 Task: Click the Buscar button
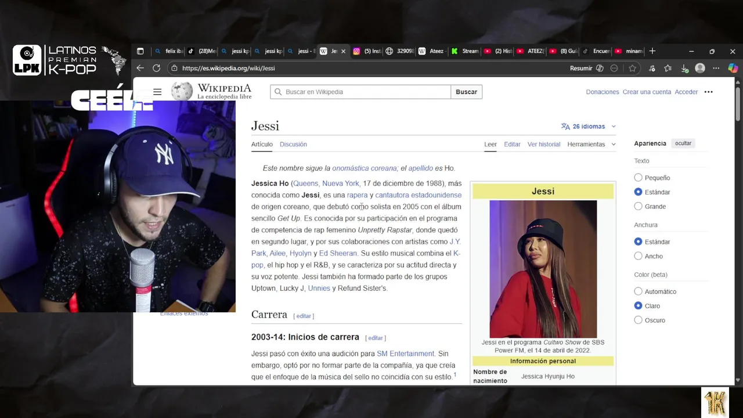[466, 92]
